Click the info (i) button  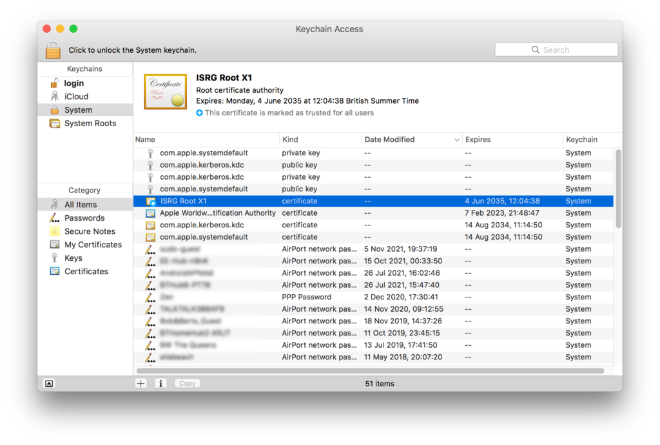point(160,383)
